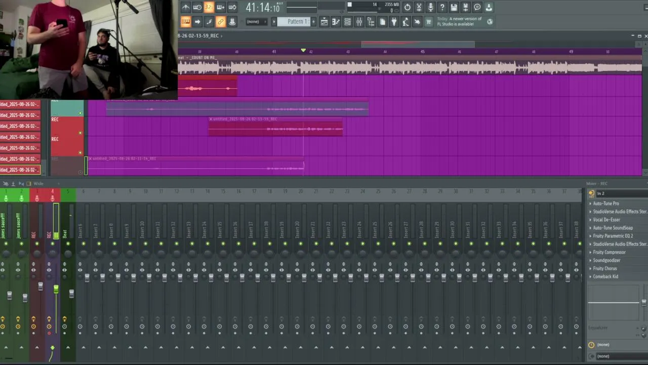Open tempo tapper icon

pyautogui.click(x=406, y=22)
